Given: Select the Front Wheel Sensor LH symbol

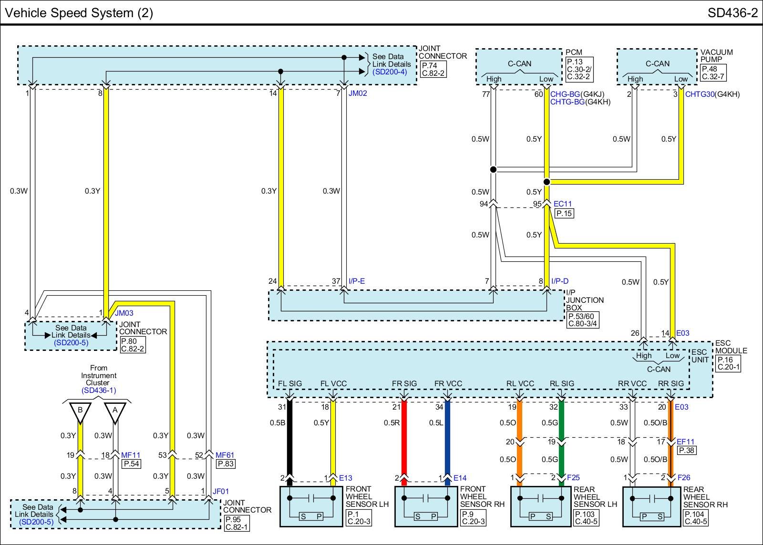Looking at the screenshot, I should [311, 506].
